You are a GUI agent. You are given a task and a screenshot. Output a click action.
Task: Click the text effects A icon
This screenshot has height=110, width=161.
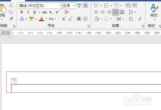click(x=22, y=19)
